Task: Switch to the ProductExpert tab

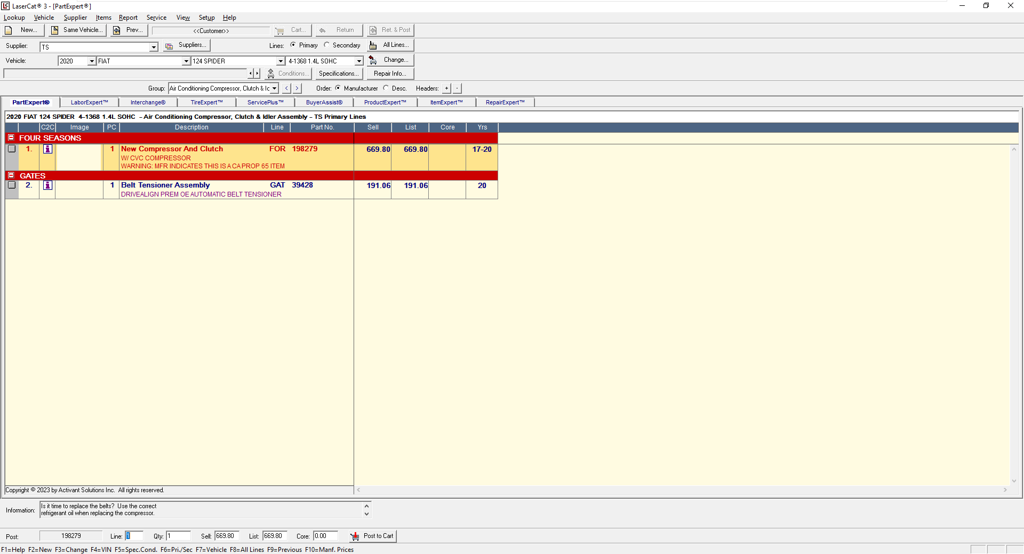Action: point(385,102)
